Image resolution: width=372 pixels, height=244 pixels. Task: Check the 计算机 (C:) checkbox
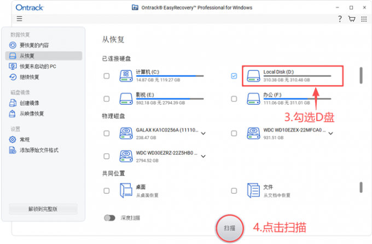[x=107, y=76]
